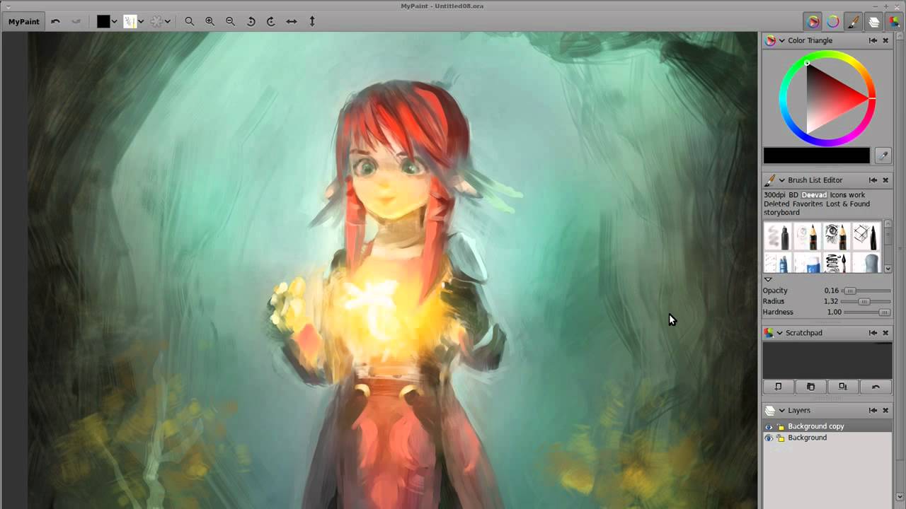Detach the Color Triangle panel
This screenshot has width=906, height=509.
873,40
